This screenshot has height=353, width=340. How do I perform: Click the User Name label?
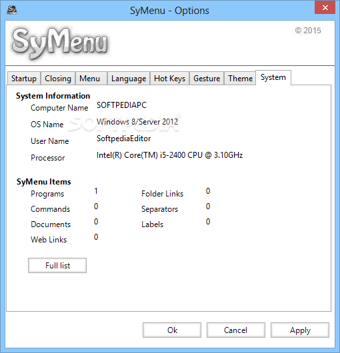(x=50, y=141)
